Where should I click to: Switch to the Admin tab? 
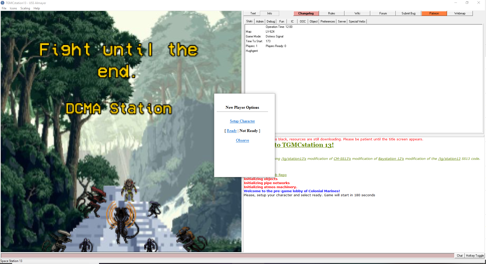[x=260, y=21]
